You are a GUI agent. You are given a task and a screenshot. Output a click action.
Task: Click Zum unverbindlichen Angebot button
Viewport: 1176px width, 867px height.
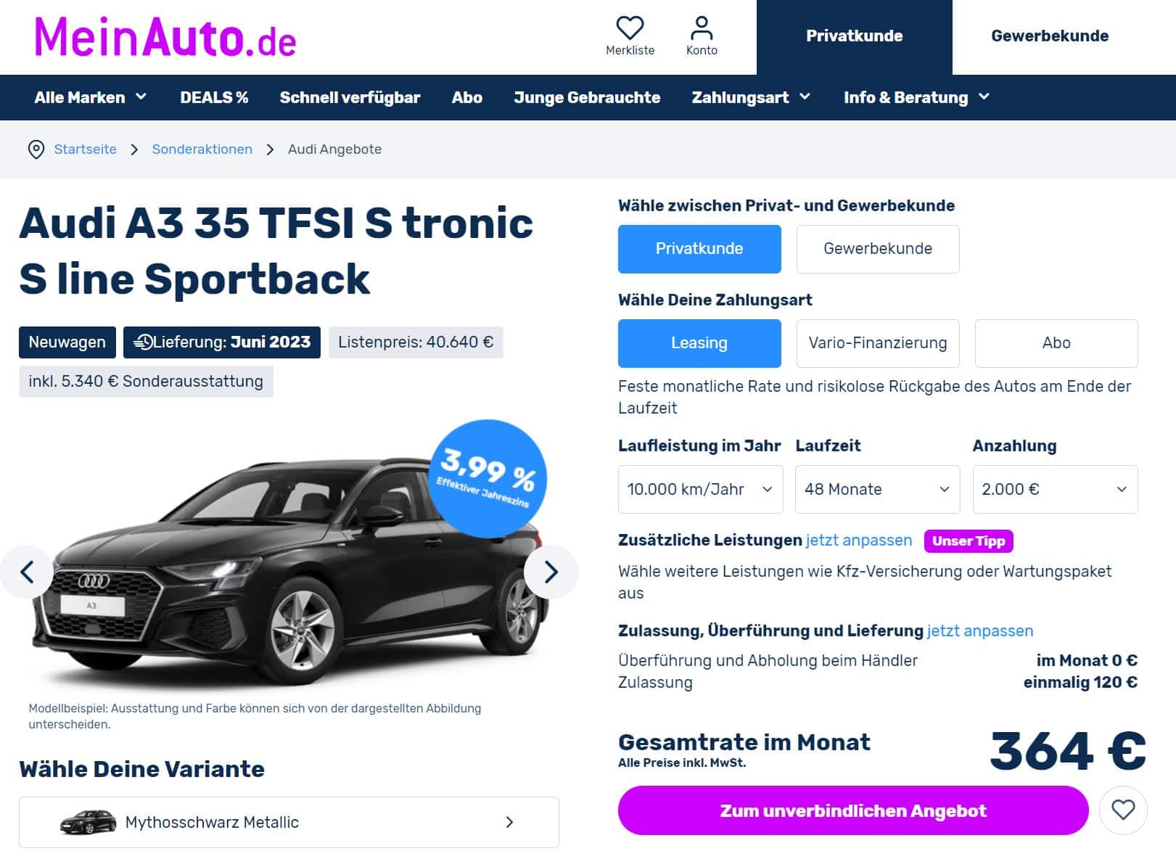tap(853, 810)
